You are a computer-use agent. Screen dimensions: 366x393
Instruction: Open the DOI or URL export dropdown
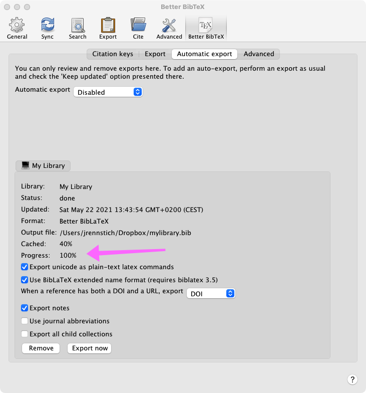211,294
